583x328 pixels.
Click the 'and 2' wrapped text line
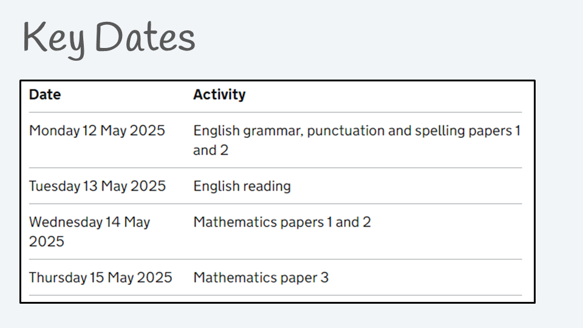[x=211, y=150]
